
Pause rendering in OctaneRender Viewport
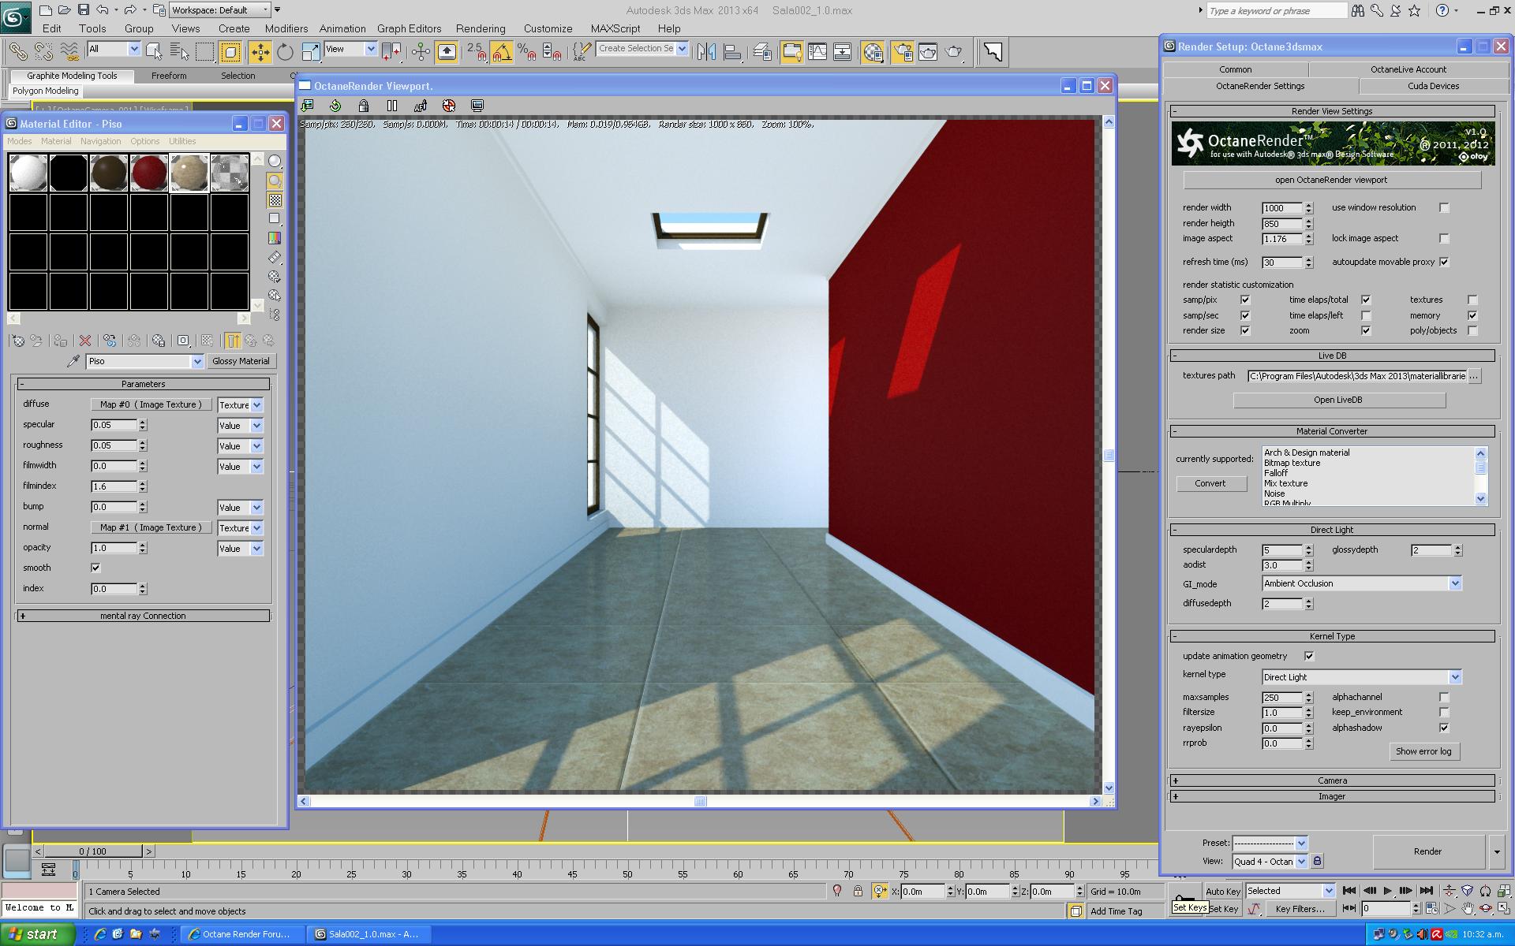pos(392,106)
